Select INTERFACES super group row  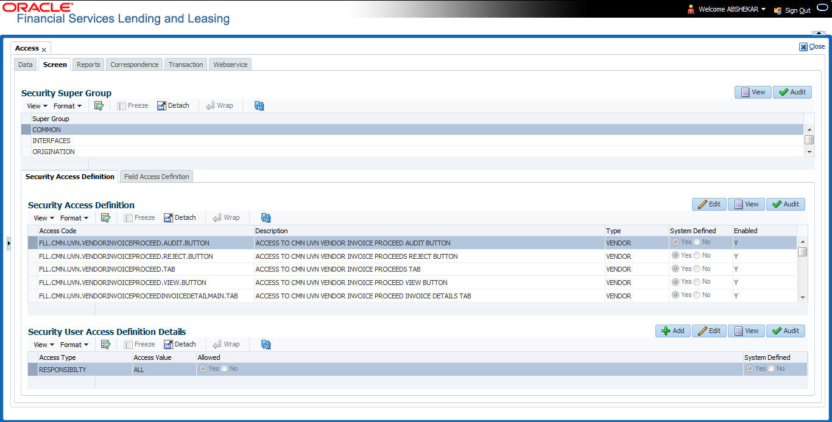click(x=412, y=141)
